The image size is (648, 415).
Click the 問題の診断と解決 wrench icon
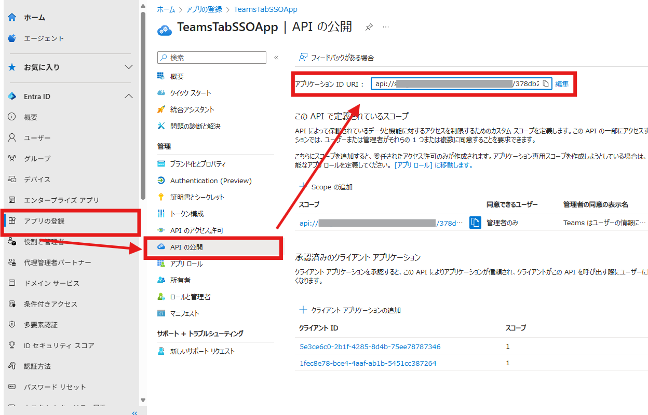point(161,126)
